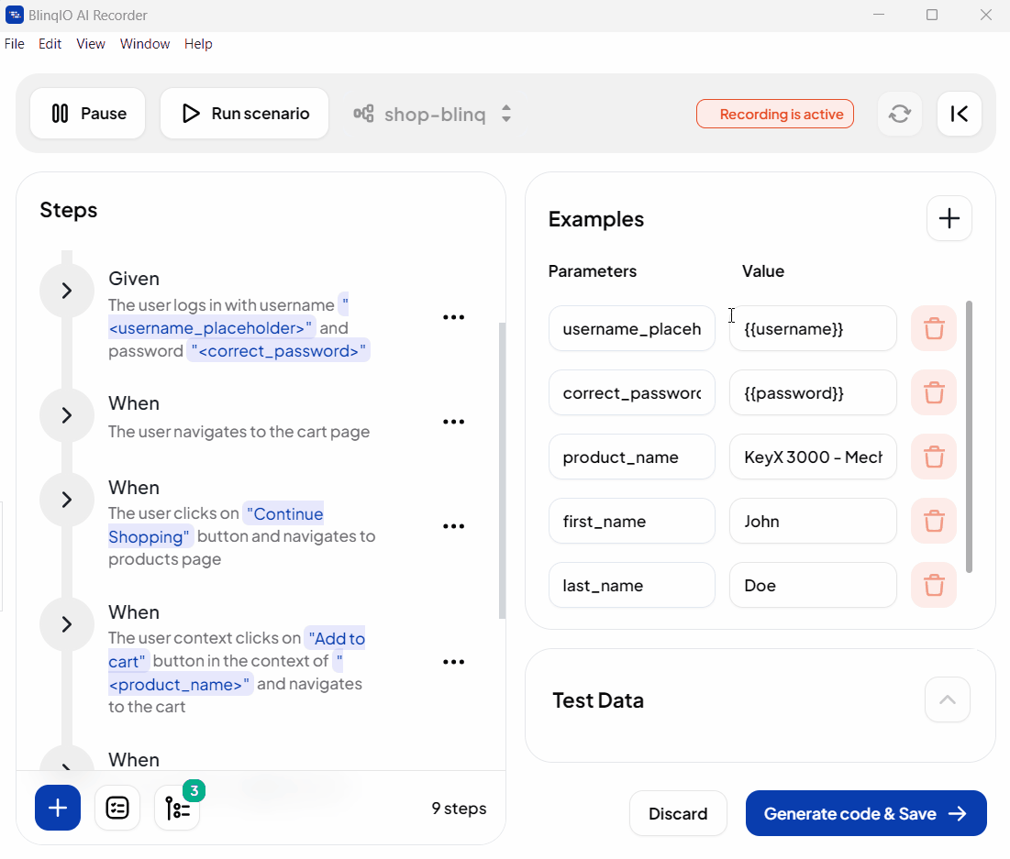
Task: Expand the Continue Shopping step
Action: click(66, 500)
